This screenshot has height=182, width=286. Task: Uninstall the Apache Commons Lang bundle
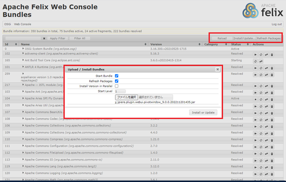272,167
